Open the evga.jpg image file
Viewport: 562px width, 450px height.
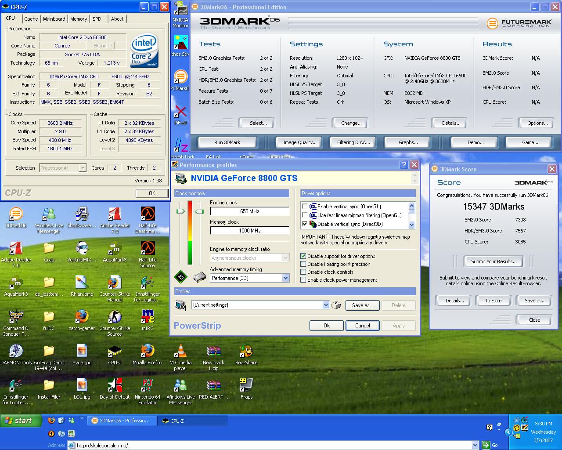pyautogui.click(x=82, y=352)
